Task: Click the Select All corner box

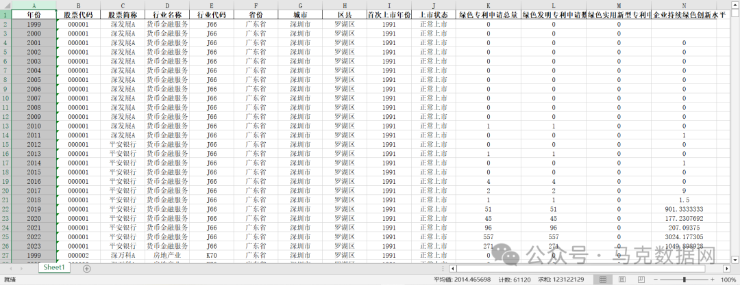Action: [5, 5]
